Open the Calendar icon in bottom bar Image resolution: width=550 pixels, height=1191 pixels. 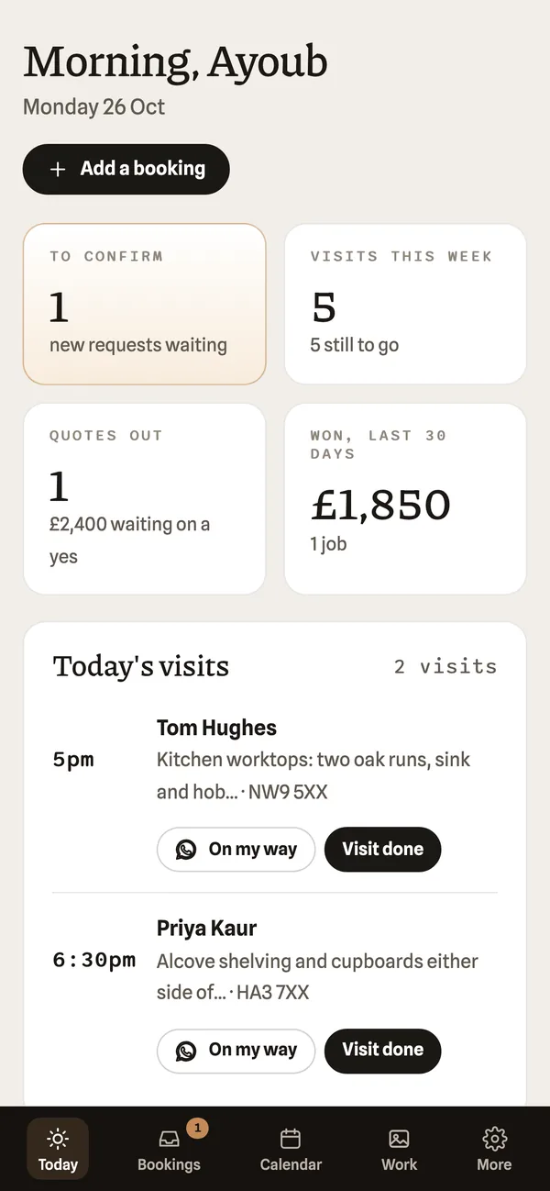click(291, 1139)
